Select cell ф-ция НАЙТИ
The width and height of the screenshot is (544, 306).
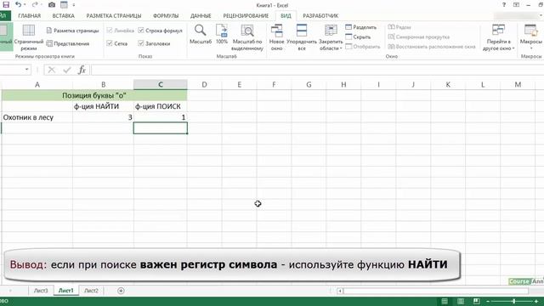(x=103, y=106)
